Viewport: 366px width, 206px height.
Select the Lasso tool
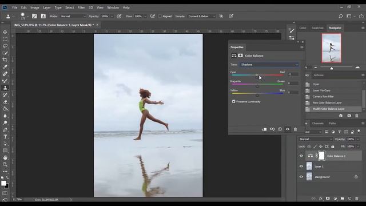[x=5, y=46]
